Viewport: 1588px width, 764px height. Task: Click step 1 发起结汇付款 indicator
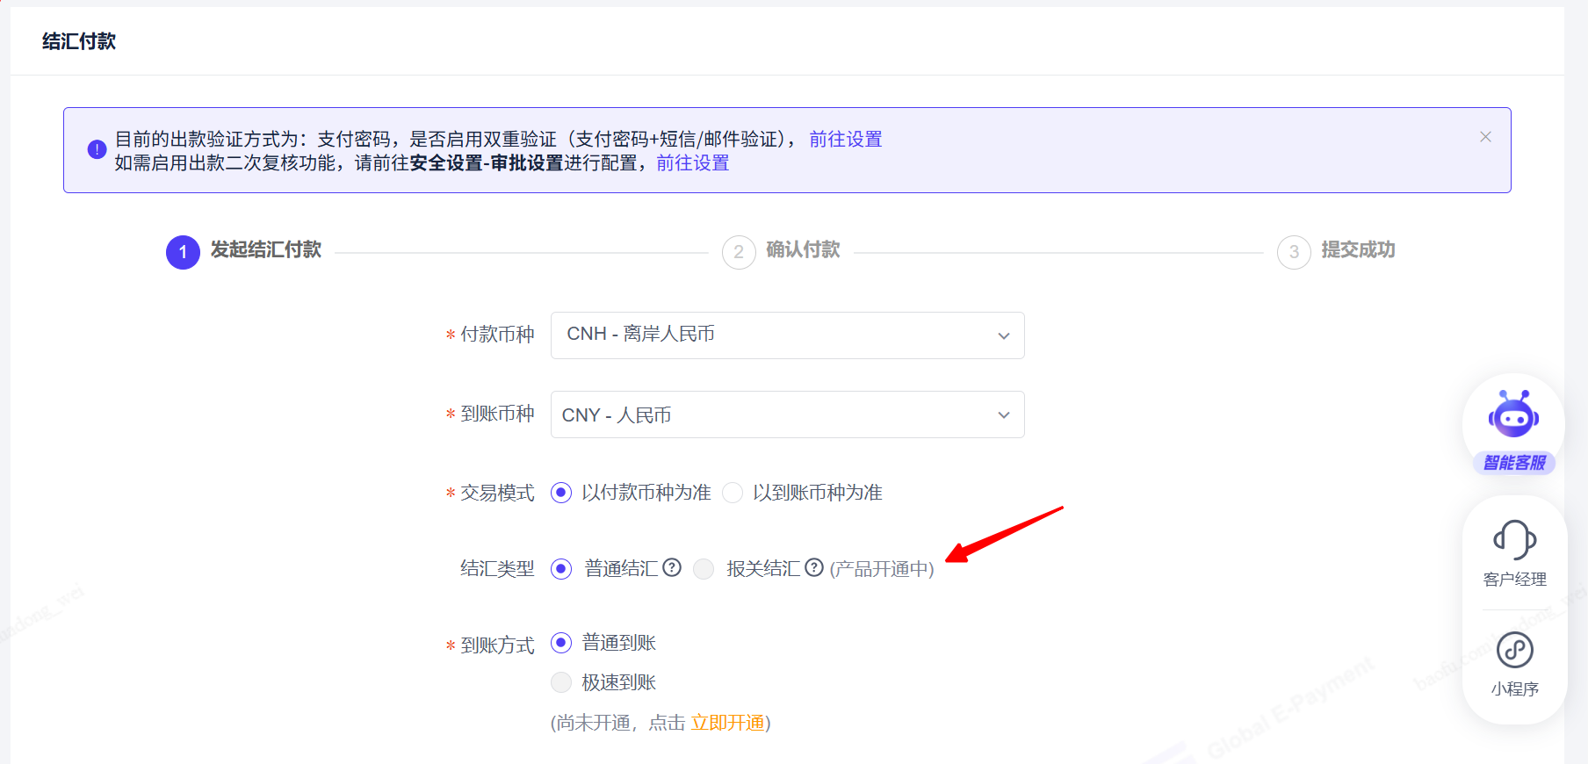pyautogui.click(x=183, y=252)
